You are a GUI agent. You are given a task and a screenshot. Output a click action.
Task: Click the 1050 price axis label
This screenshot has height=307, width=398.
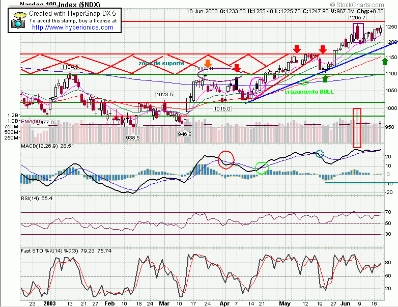(391, 91)
